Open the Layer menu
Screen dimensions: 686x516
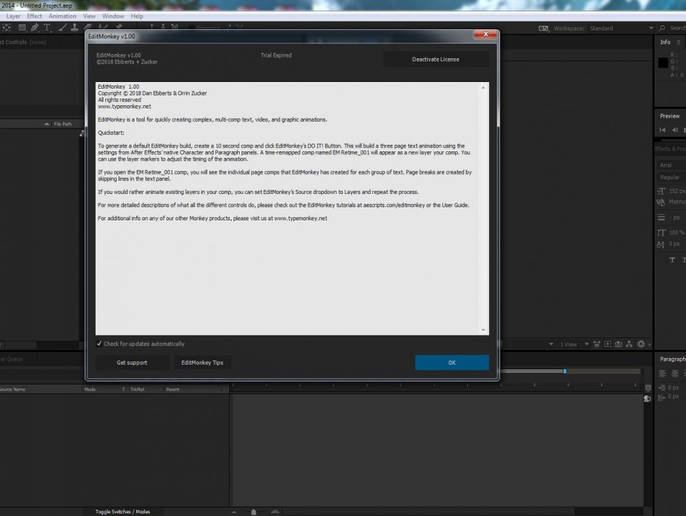[x=13, y=16]
